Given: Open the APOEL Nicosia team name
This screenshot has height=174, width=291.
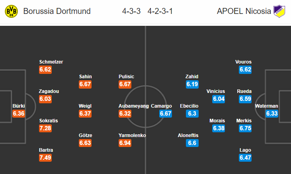Looking at the screenshot, I should pos(244,11).
